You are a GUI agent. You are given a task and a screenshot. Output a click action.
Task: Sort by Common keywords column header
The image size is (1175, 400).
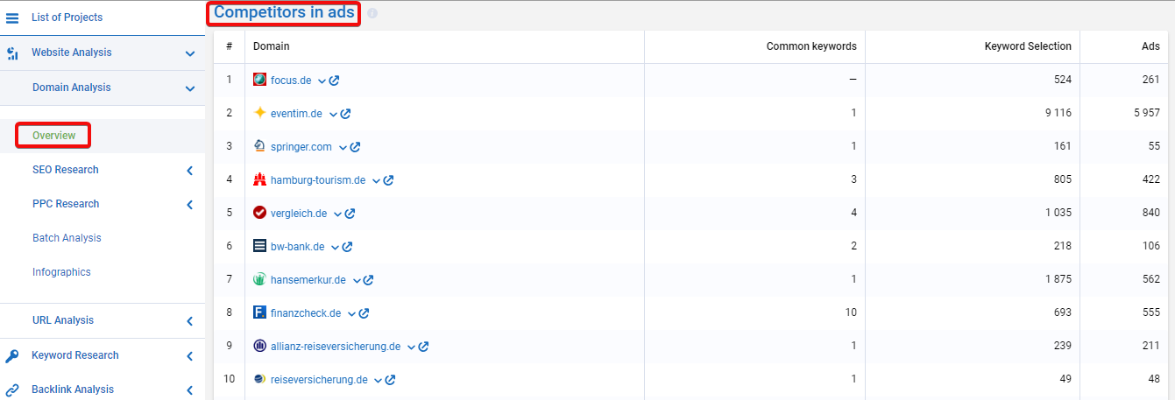(811, 46)
